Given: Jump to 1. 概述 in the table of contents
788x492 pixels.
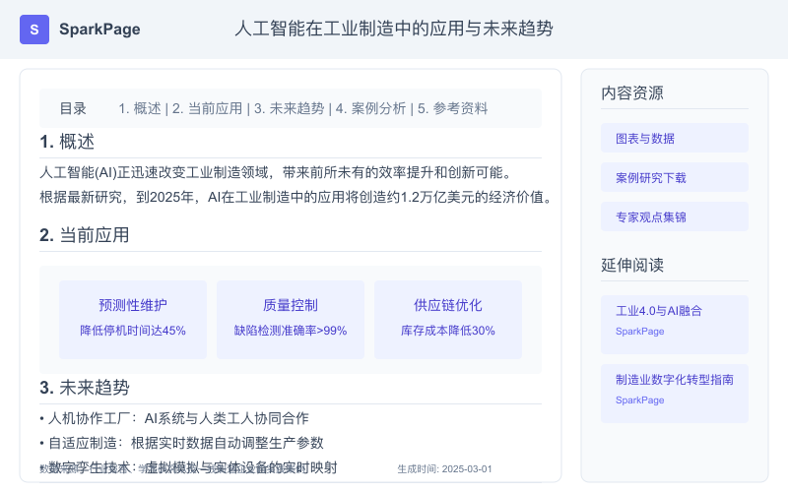Looking at the screenshot, I should (140, 108).
